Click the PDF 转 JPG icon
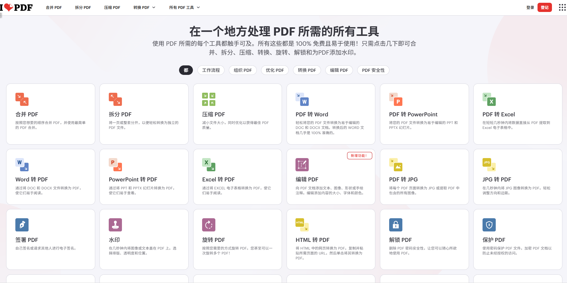This screenshot has width=567, height=283. 396,165
